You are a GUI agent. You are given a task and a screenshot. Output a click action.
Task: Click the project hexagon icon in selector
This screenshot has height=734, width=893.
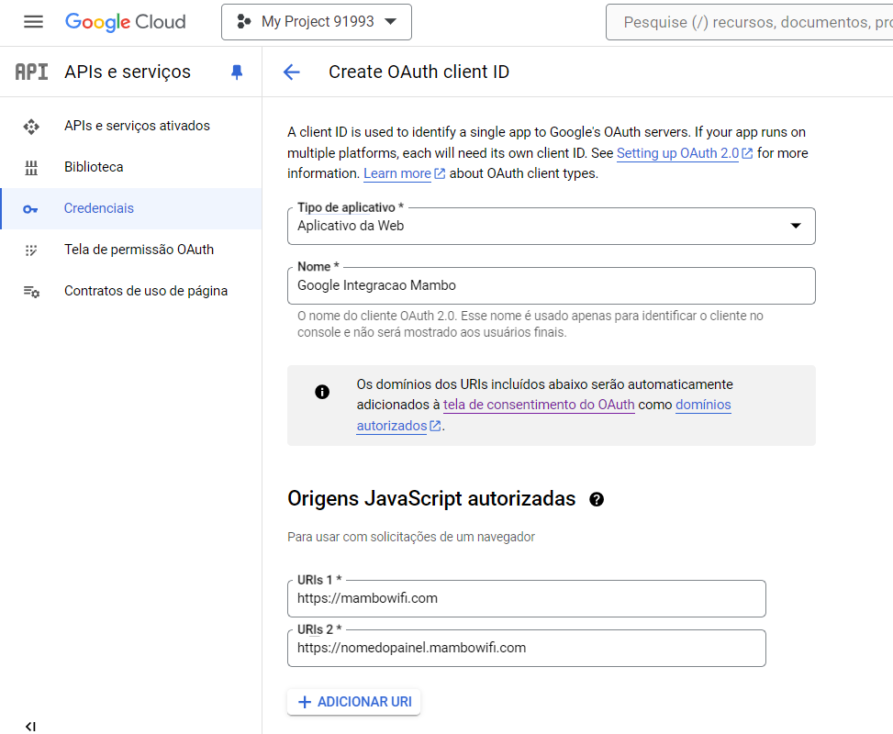click(x=244, y=22)
